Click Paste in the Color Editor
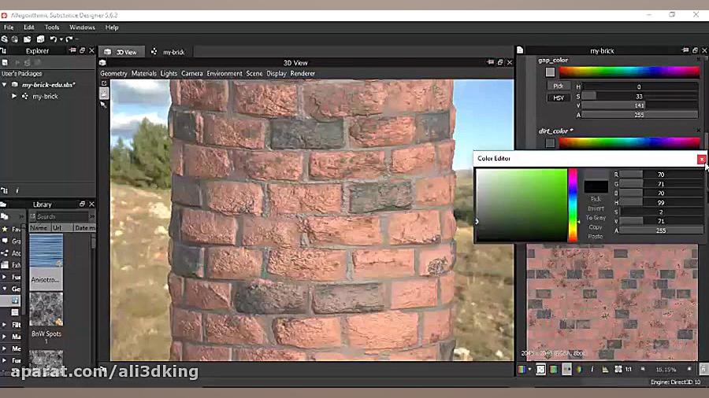Viewport: 709px width, 398px height. [x=596, y=237]
